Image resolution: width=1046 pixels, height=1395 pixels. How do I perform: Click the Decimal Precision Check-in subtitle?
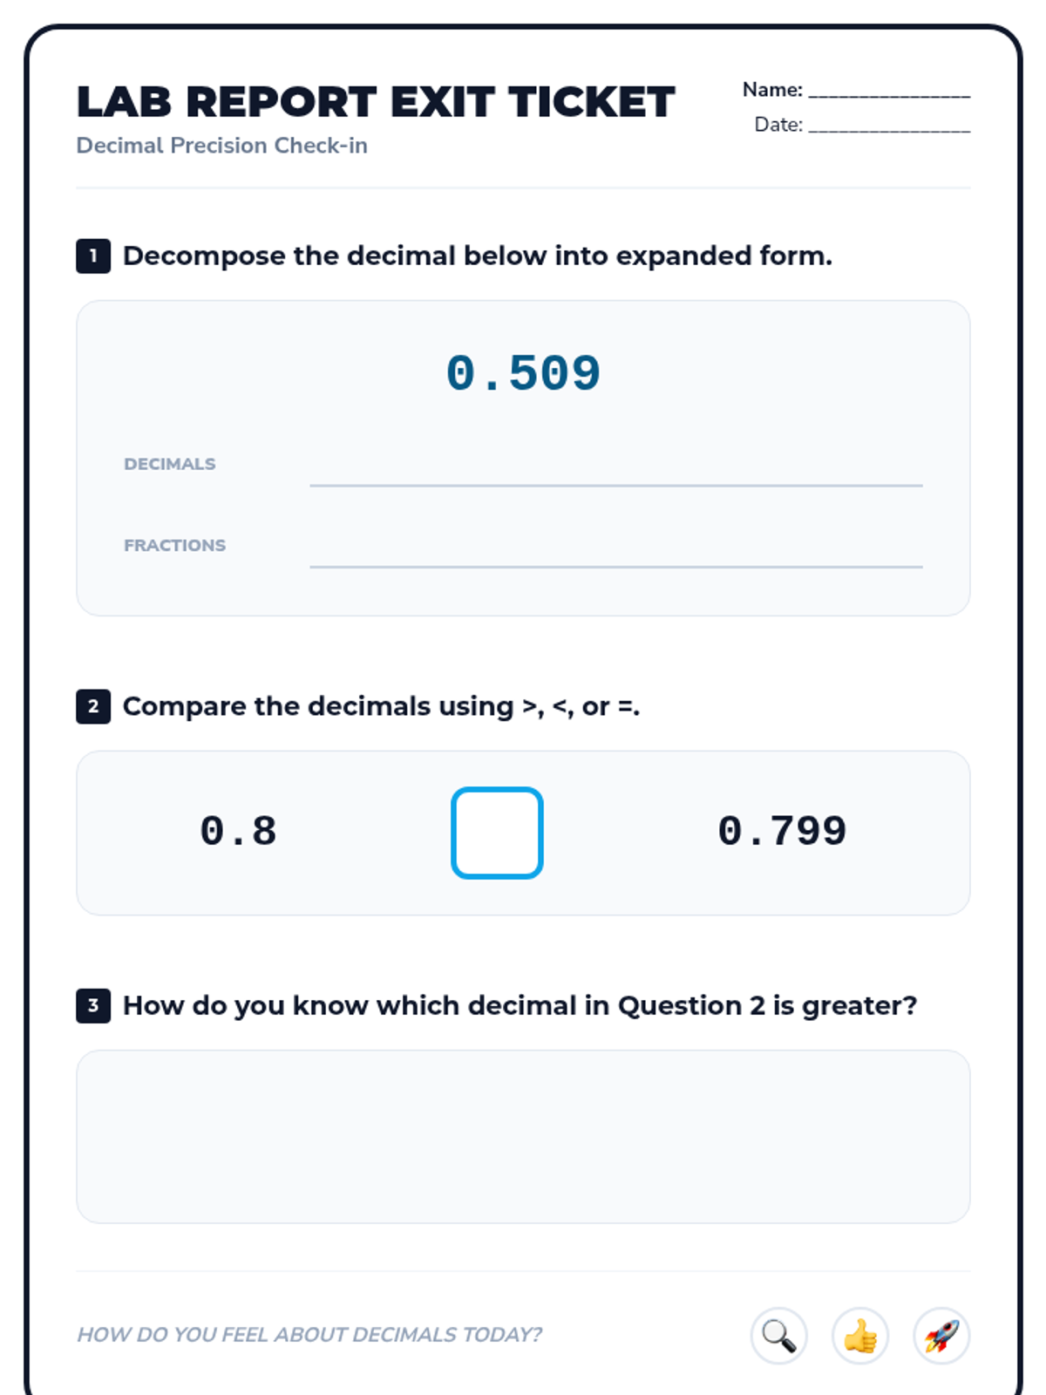(x=221, y=146)
